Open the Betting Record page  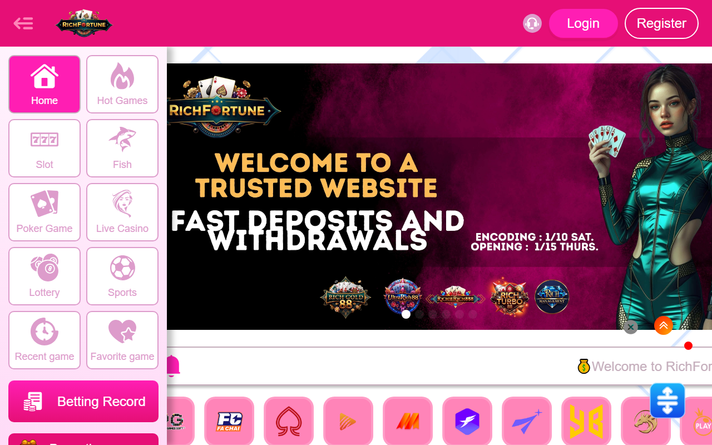(83, 401)
